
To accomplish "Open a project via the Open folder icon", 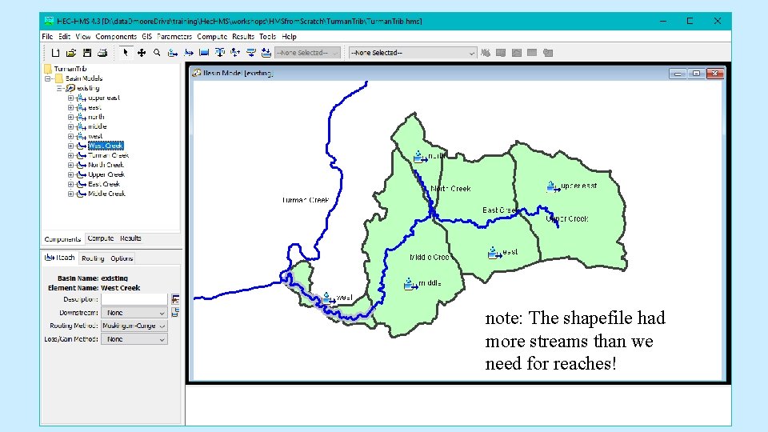I will pos(71,53).
